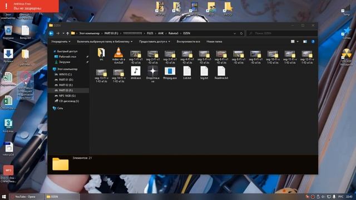Viewport: 356px width, 200px height.
Task: Click the DZEN search field
Action: 282,33
